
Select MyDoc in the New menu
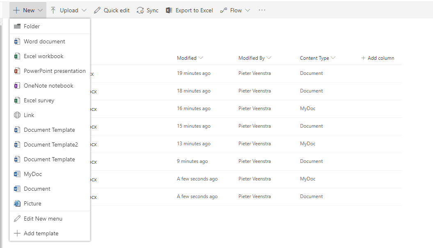pyautogui.click(x=33, y=174)
